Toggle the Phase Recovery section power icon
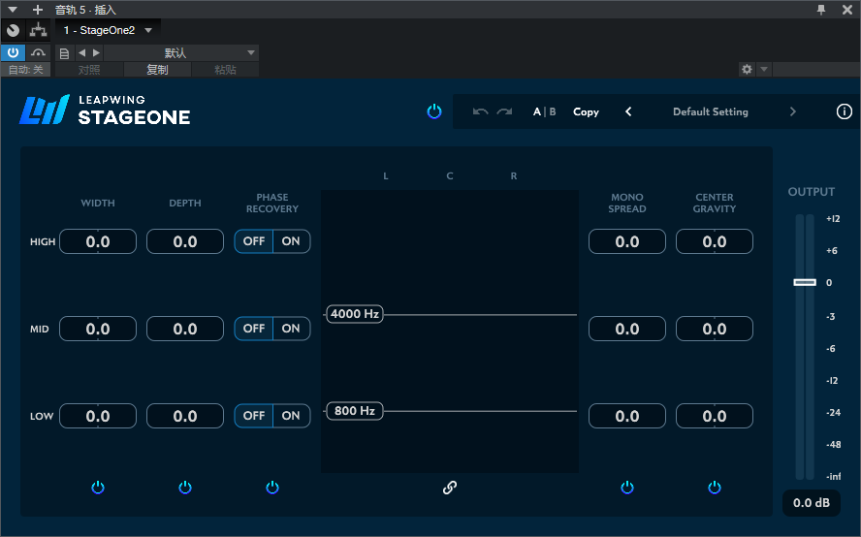861x537 pixels. tap(272, 487)
